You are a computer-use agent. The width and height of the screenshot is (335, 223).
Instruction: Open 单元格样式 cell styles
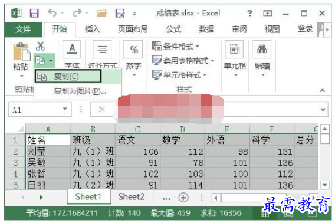point(179,75)
